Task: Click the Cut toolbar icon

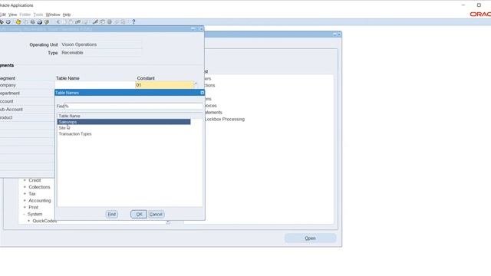Action: (x=58, y=22)
